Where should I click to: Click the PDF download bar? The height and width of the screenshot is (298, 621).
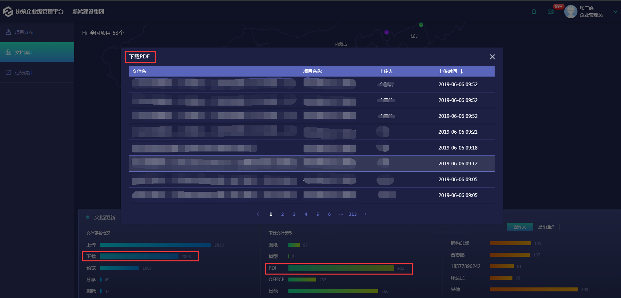coord(341,268)
